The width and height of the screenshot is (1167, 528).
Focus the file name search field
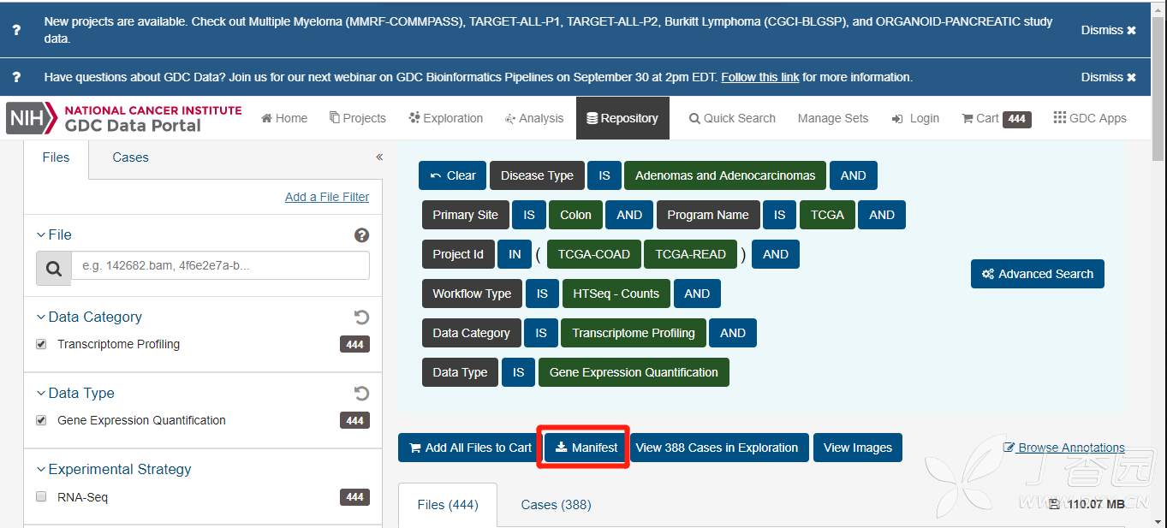[x=220, y=265]
